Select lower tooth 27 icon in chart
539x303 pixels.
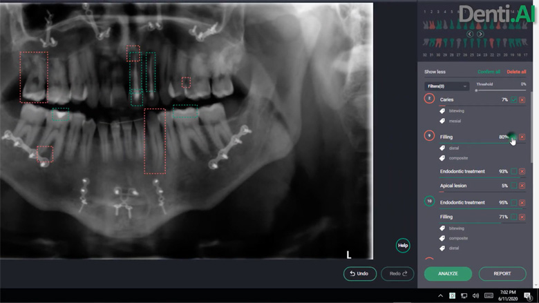pos(459,43)
